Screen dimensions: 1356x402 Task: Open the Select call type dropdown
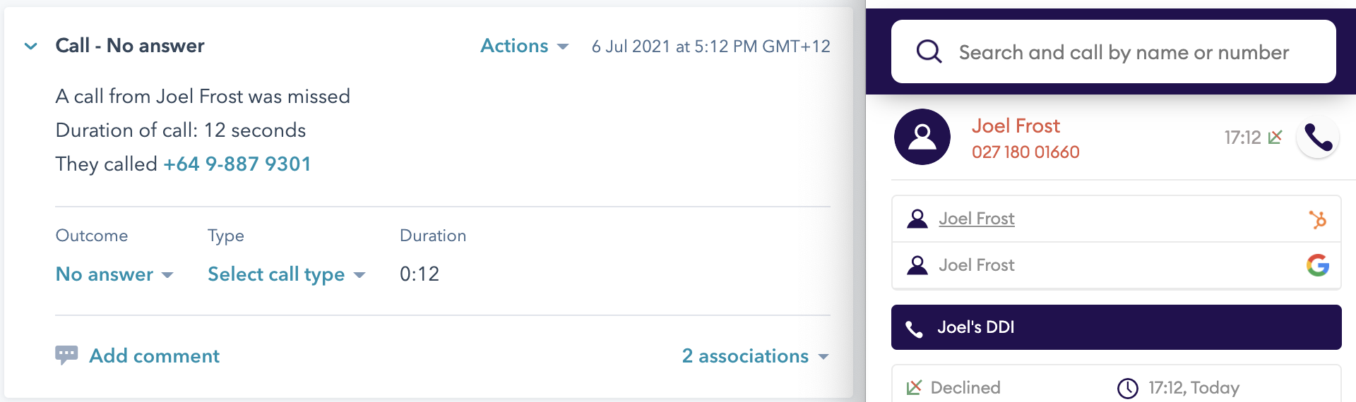[x=286, y=274]
